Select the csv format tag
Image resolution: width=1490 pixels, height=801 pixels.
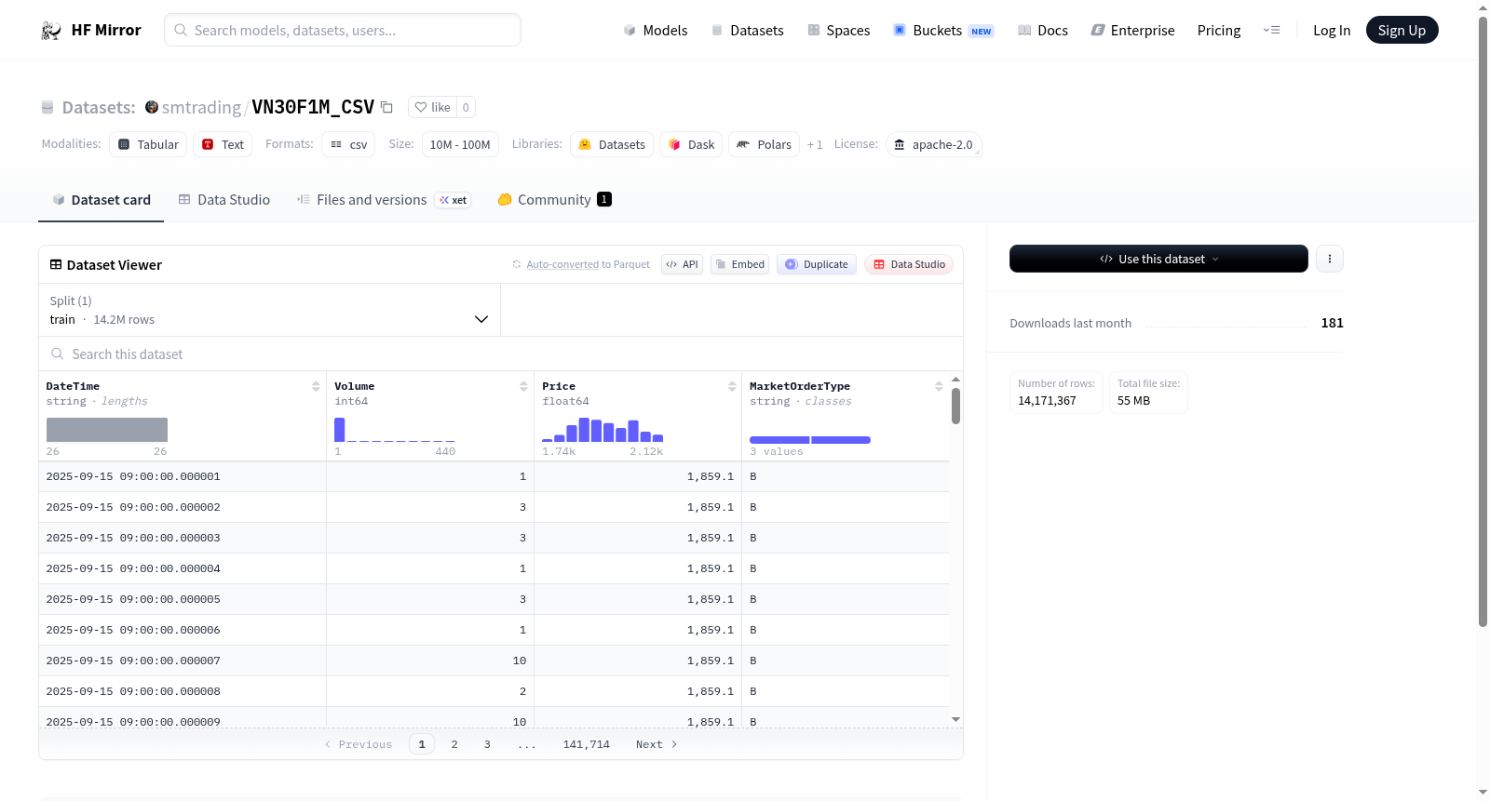point(348,144)
